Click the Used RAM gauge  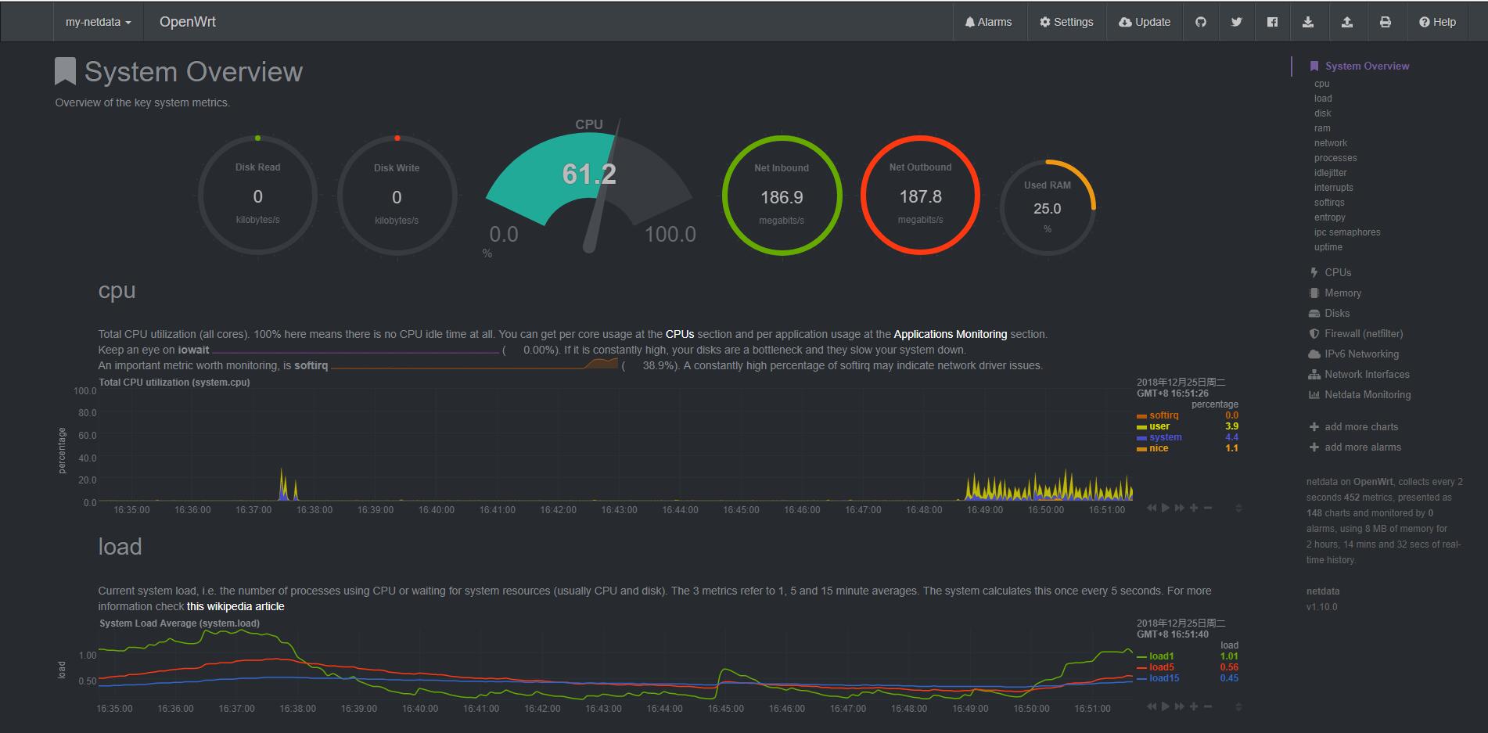click(1048, 207)
